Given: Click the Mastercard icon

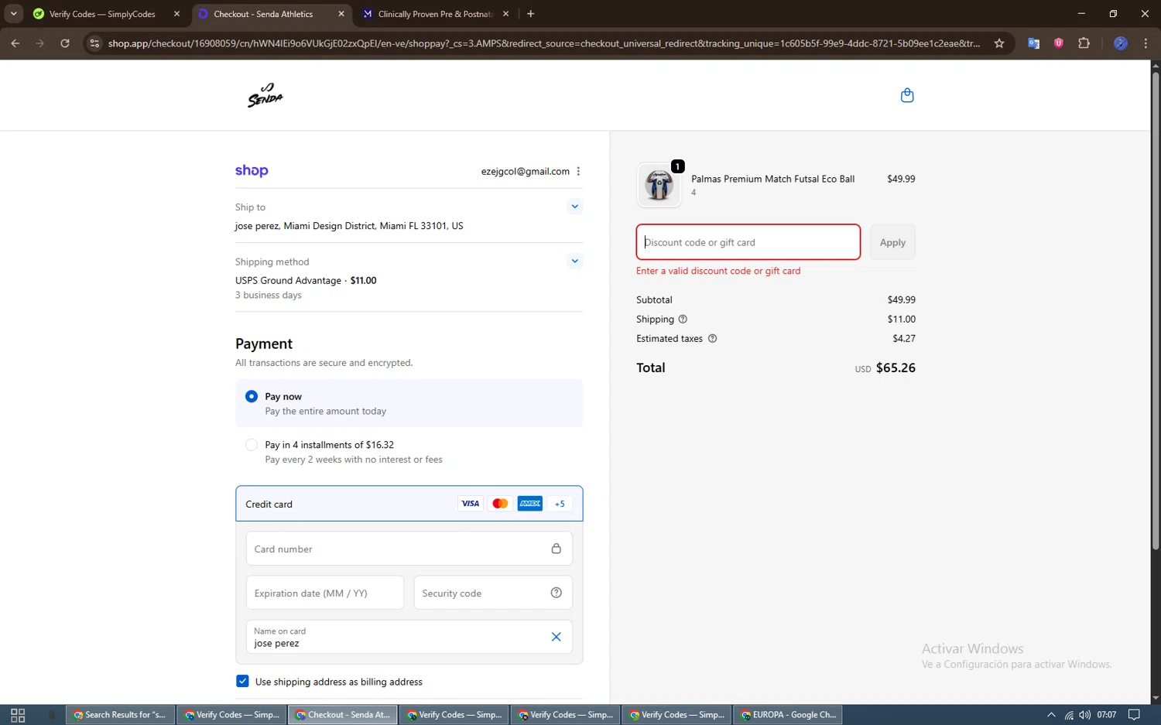Looking at the screenshot, I should click(x=500, y=504).
